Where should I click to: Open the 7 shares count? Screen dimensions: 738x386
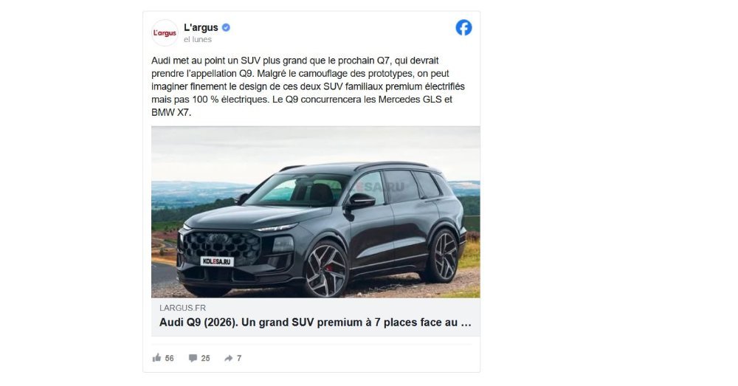click(x=239, y=358)
